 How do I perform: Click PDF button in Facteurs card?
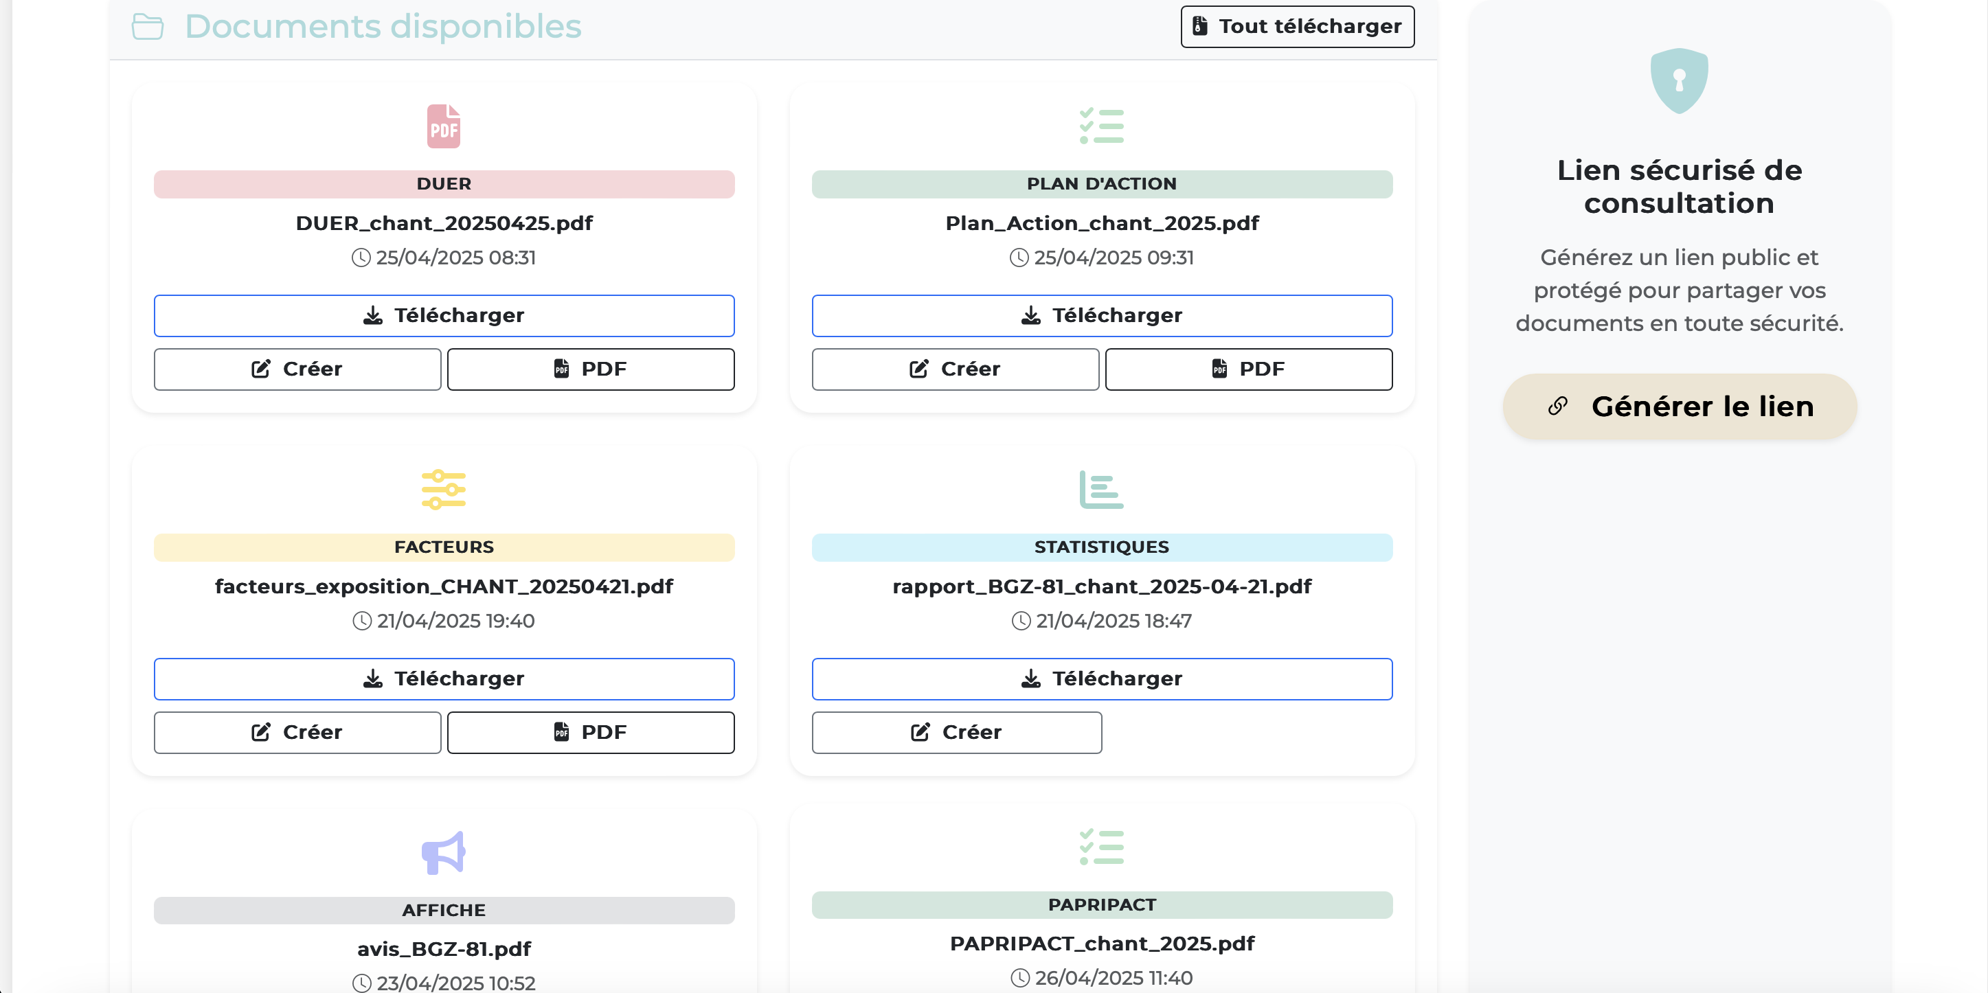[x=590, y=732]
